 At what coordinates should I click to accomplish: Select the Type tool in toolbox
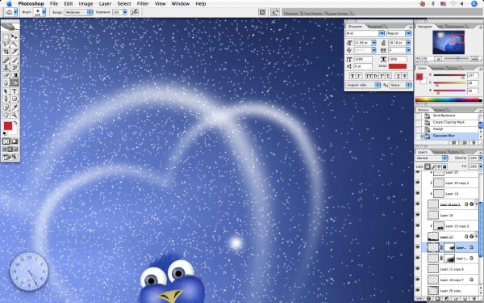(x=15, y=91)
